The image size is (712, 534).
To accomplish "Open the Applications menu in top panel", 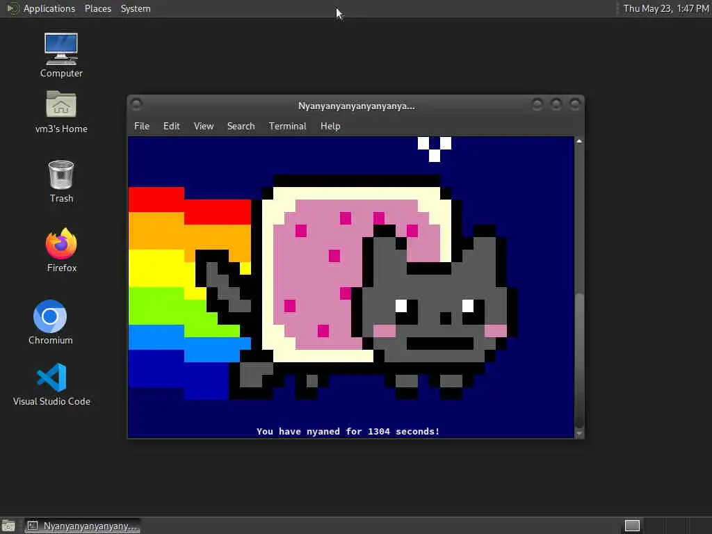I will (49, 8).
